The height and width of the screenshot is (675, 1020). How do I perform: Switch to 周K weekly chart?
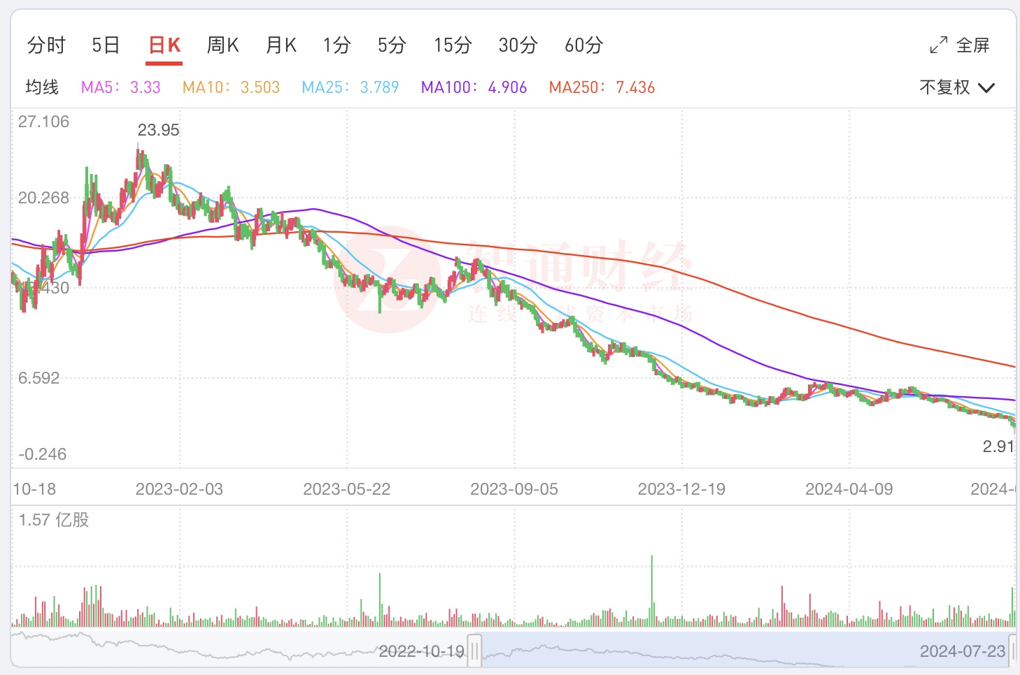pyautogui.click(x=222, y=45)
